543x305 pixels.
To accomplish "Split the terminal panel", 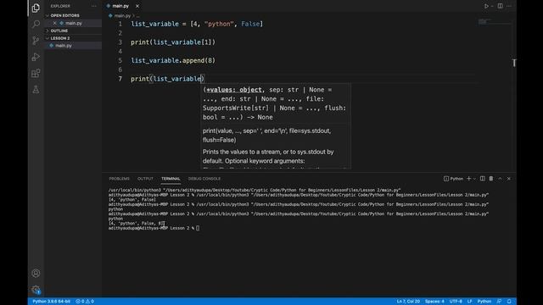I will [x=483, y=179].
